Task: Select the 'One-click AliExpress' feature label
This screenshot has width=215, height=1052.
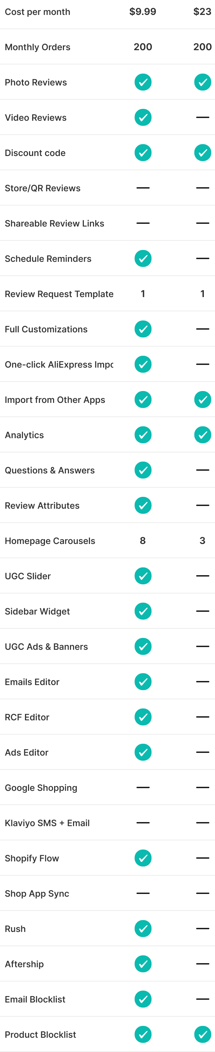Action: click(59, 364)
